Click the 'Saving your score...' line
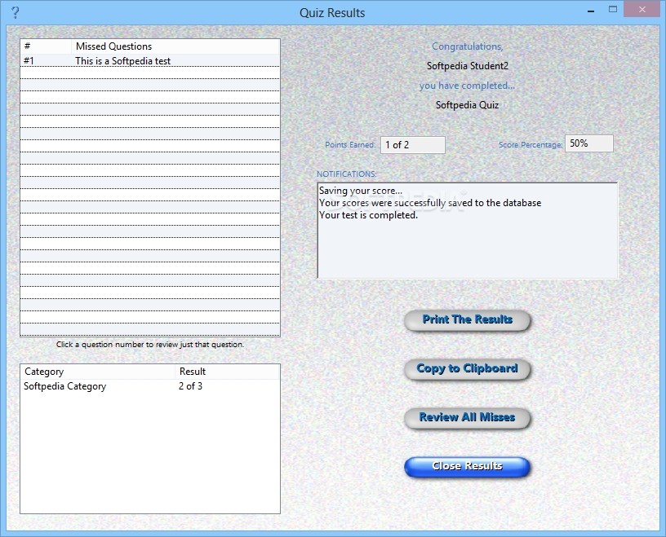Viewport: 666px width, 537px height. pyautogui.click(x=361, y=191)
